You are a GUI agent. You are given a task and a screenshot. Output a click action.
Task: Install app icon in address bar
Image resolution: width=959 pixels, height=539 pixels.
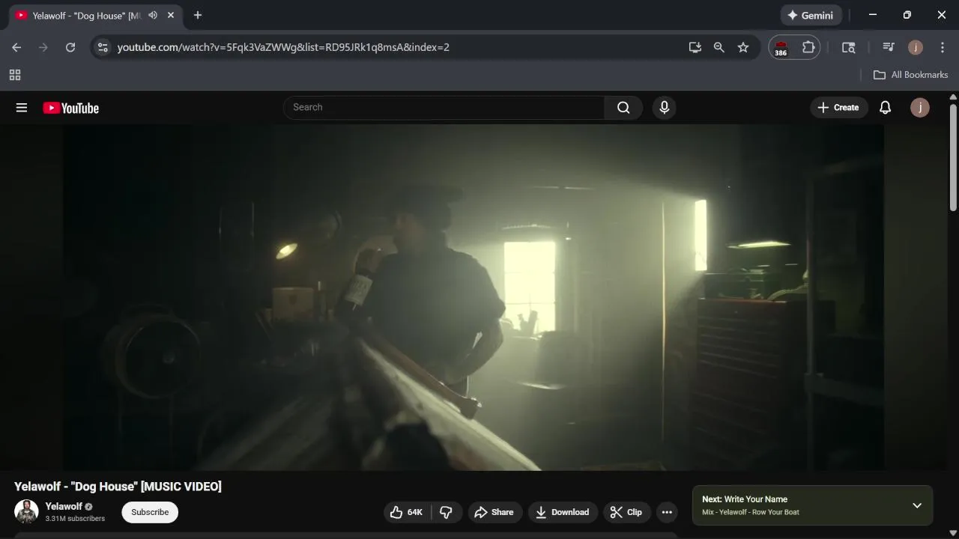click(x=695, y=47)
